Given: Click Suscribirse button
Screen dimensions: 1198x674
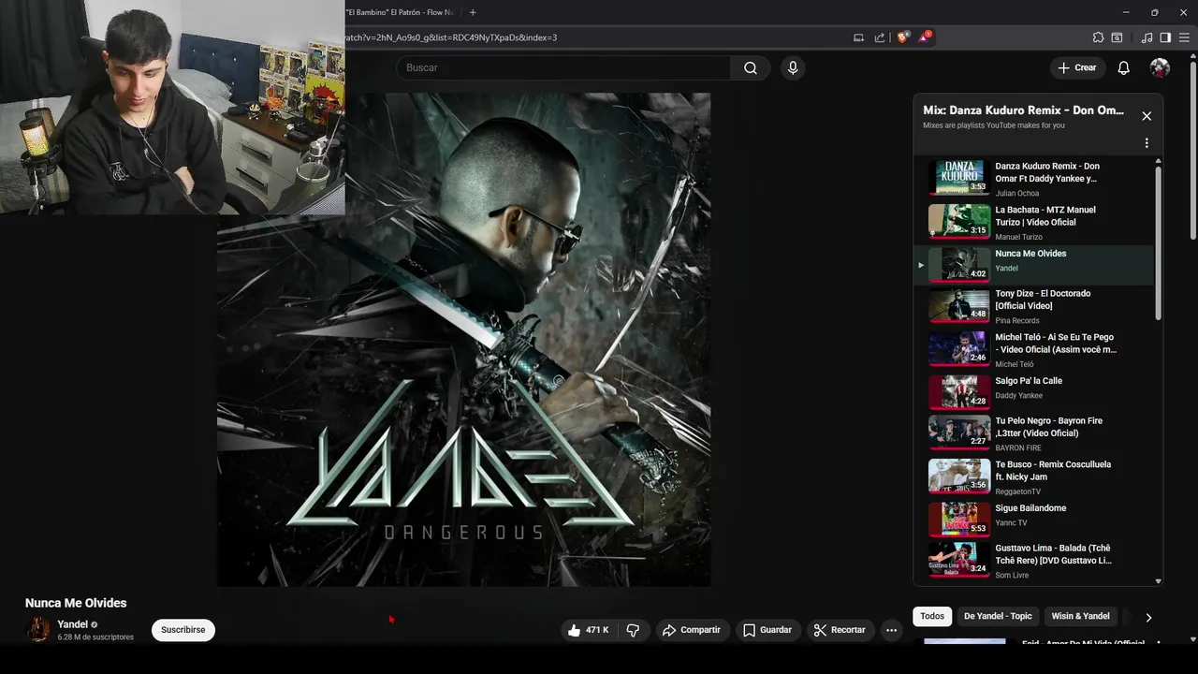Looking at the screenshot, I should coord(183,630).
